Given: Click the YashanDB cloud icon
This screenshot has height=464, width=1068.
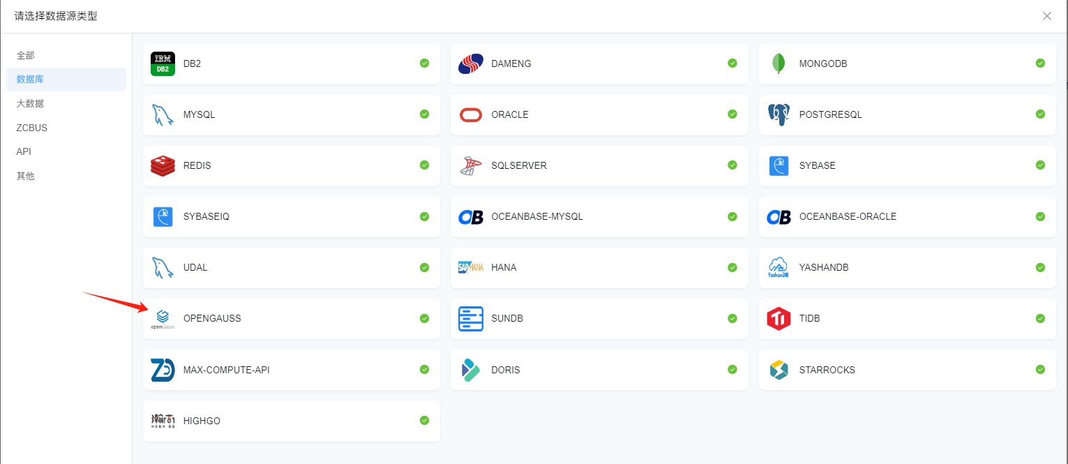Looking at the screenshot, I should (x=779, y=267).
